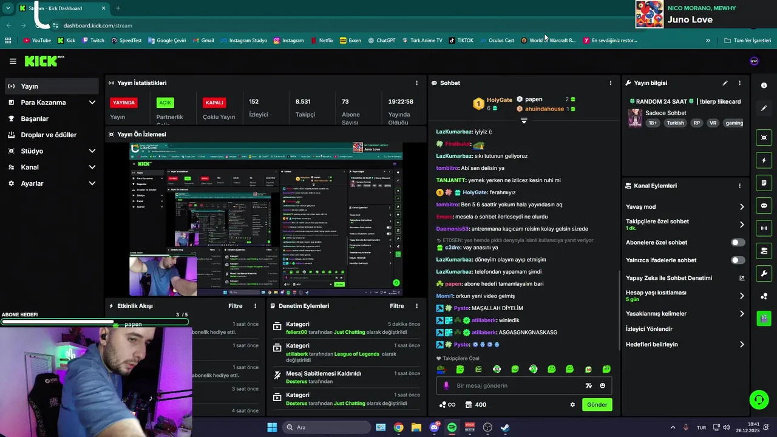Click the lightning bolt icon in the right sidebar

pos(764,160)
